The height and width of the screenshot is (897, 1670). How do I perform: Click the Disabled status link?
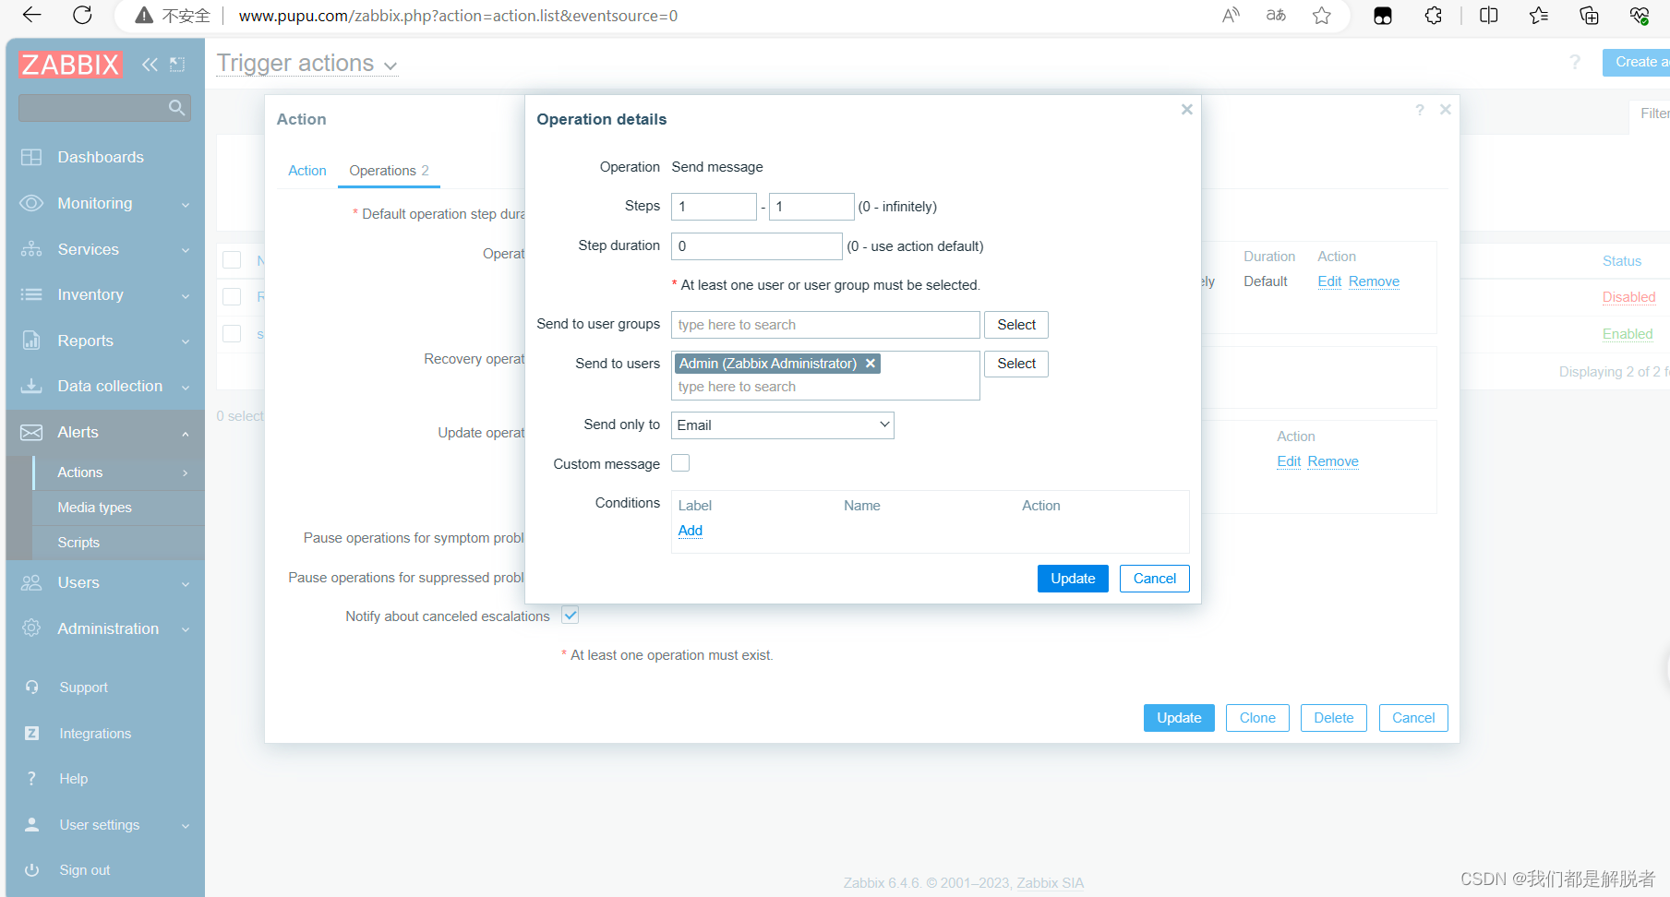1628,297
